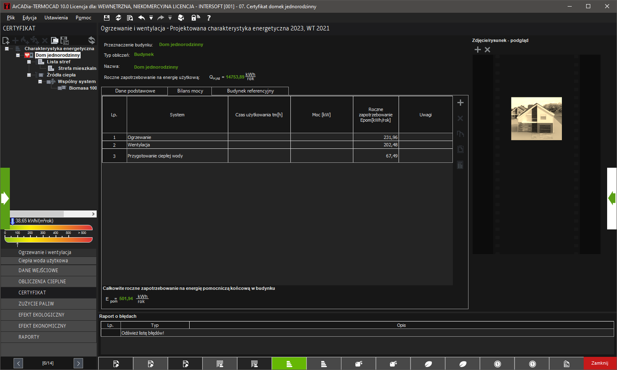Collapse the Wspólny system node

(40, 81)
